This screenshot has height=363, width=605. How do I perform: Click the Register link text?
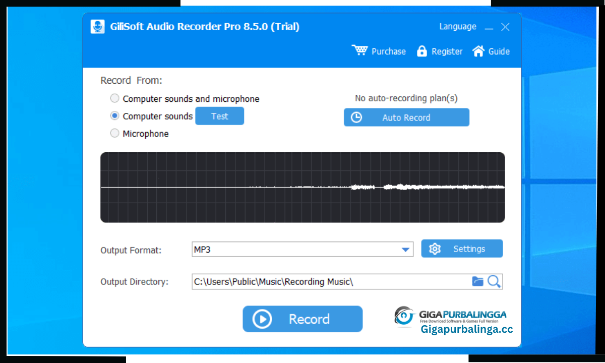[447, 51]
